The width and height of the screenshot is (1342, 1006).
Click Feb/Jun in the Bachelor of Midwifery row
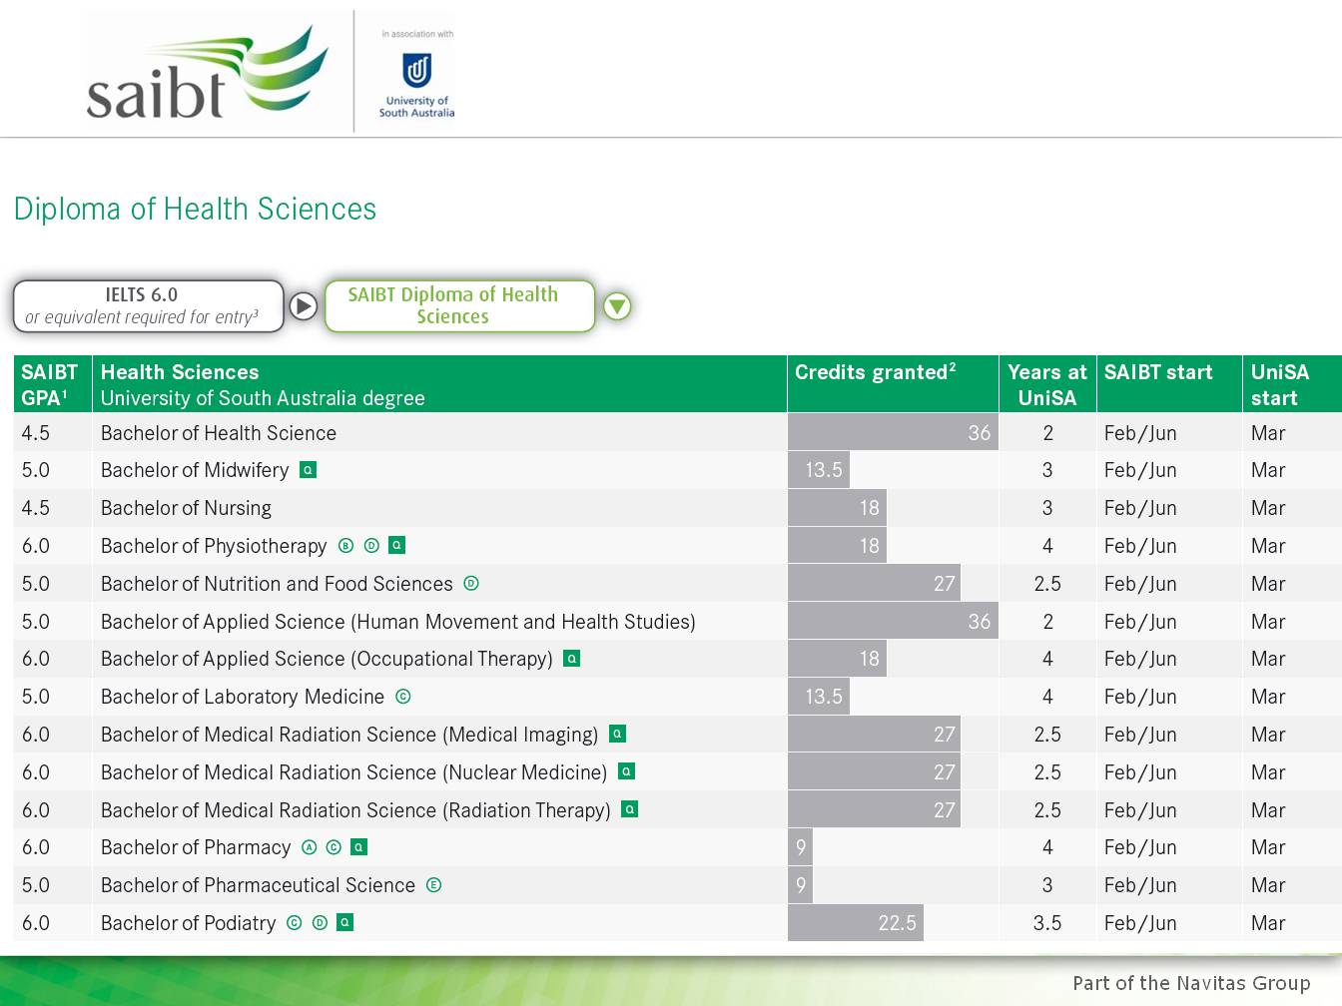point(1140,470)
